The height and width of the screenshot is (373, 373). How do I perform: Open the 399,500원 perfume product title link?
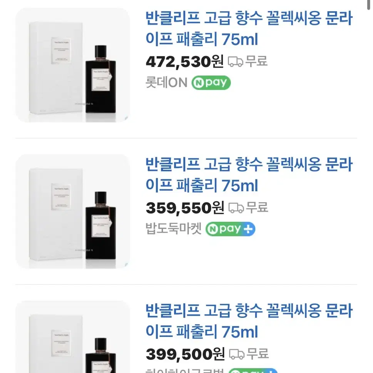[249, 321]
